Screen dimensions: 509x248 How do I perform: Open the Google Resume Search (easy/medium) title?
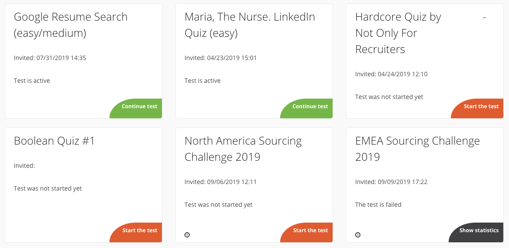tap(71, 25)
